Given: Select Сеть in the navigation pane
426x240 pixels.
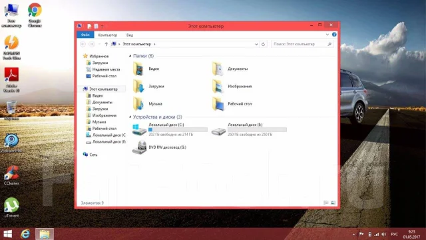Looking at the screenshot, I should tap(91, 155).
